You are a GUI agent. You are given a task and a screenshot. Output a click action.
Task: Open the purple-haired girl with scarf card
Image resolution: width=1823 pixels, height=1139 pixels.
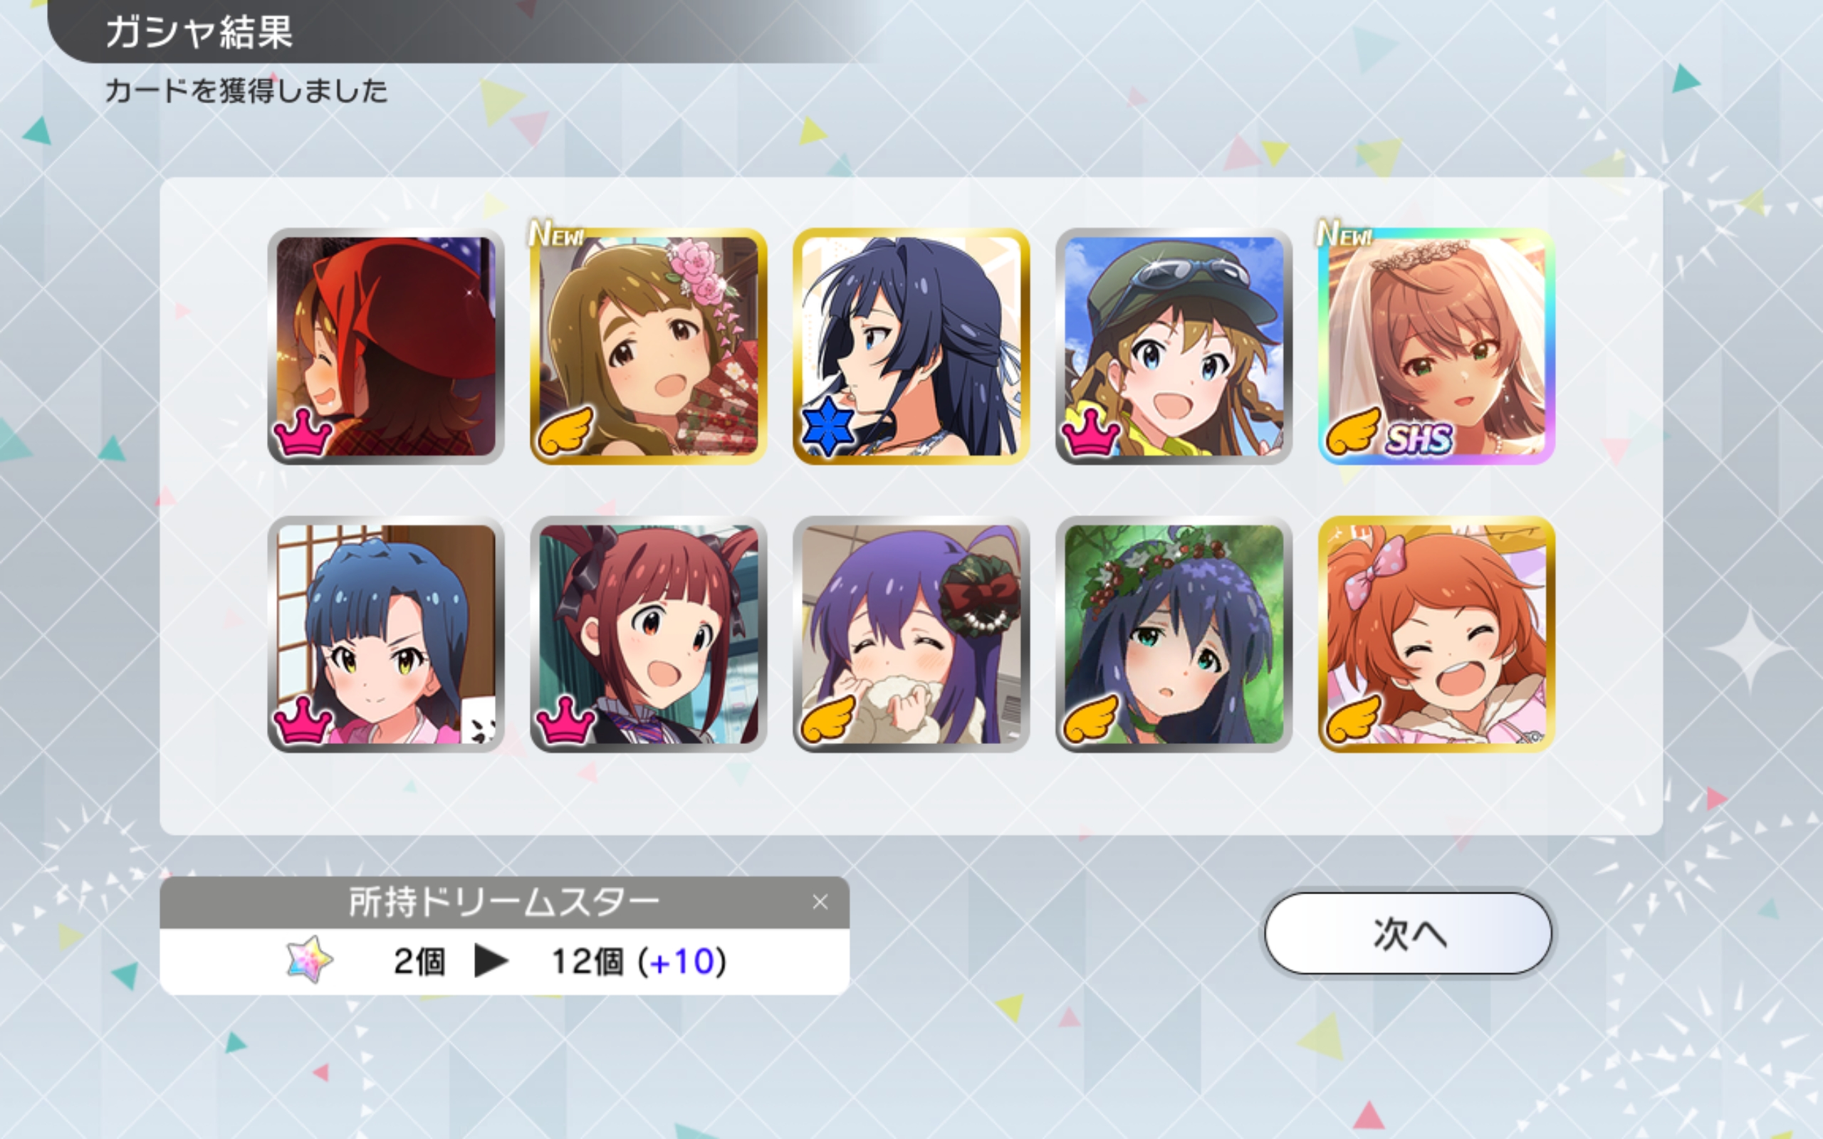[911, 634]
